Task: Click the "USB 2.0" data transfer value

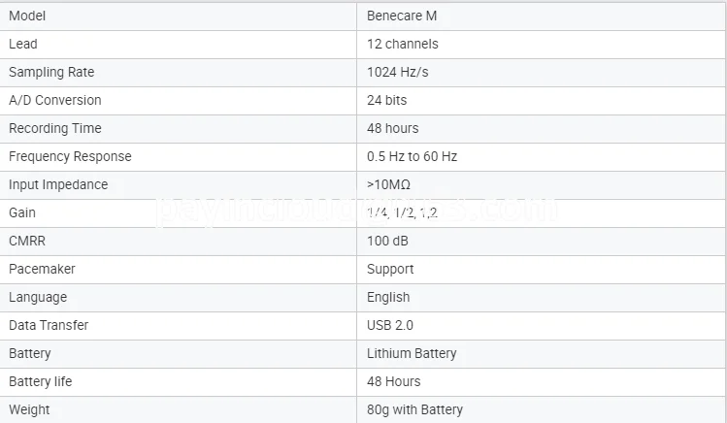Action: click(390, 325)
